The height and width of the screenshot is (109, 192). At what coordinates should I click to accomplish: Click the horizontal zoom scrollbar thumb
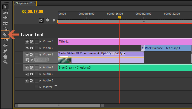[x=59, y=105]
